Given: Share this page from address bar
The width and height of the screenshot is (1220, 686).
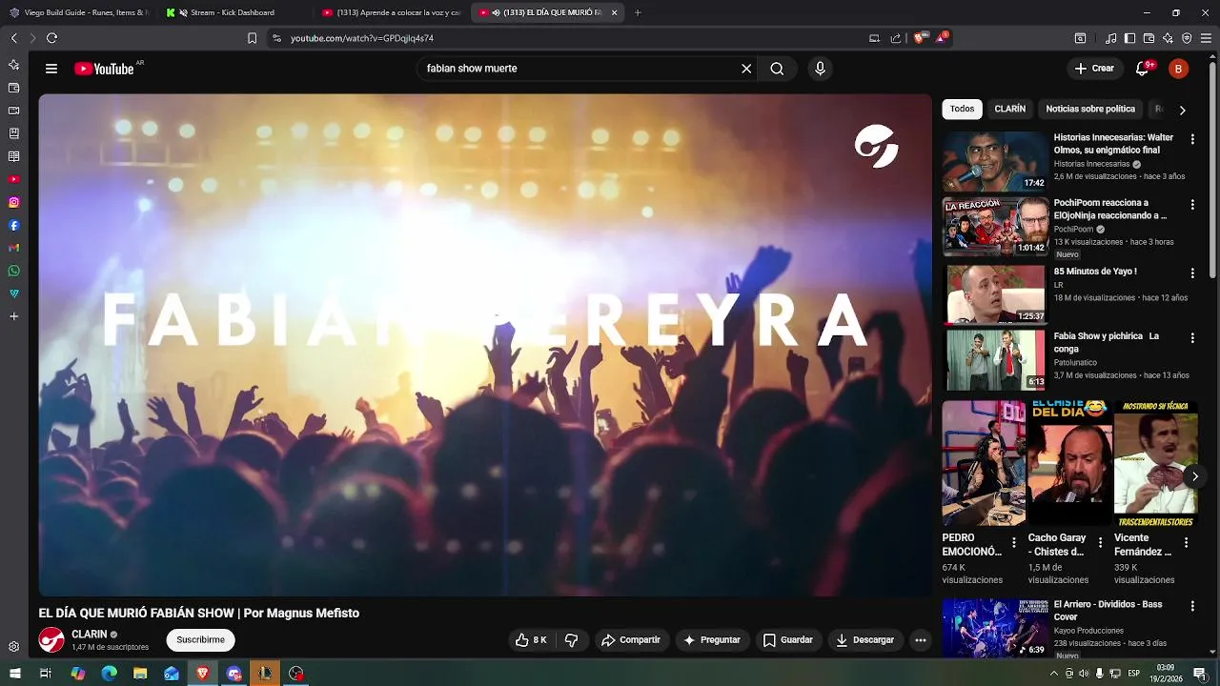Looking at the screenshot, I should [896, 38].
